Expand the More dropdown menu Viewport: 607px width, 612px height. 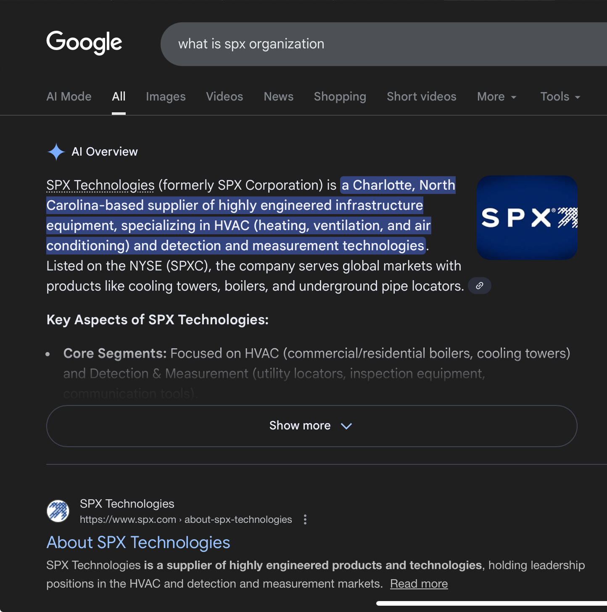(x=497, y=97)
